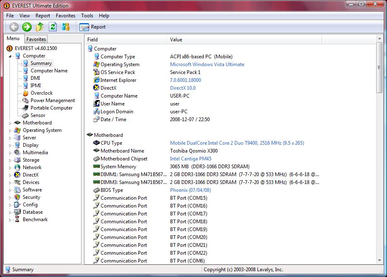Select Summary in the tree

[x=41, y=63]
